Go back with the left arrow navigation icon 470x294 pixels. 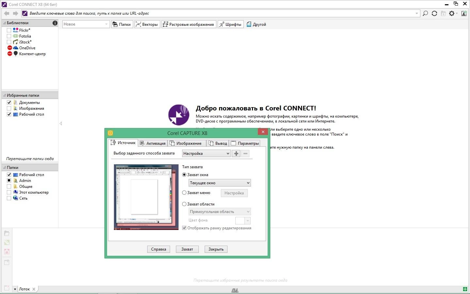7,13
